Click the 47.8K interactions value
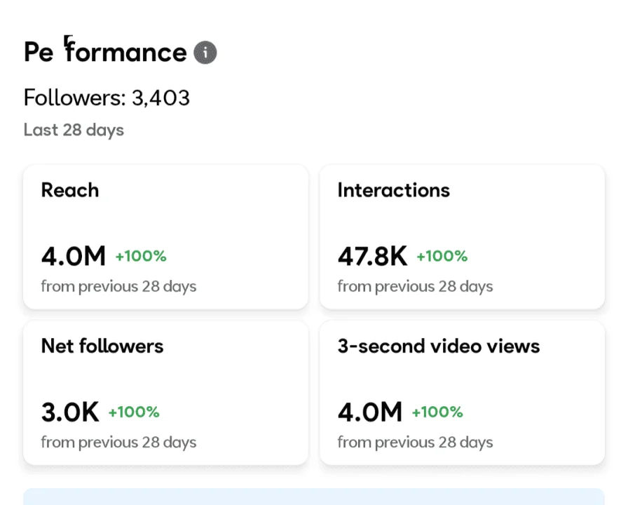 point(372,256)
